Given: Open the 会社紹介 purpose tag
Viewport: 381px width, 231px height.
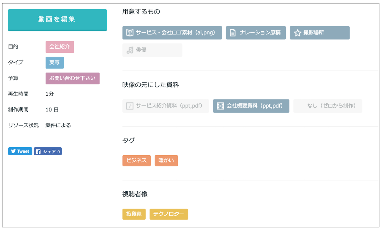Looking at the screenshot, I should click(60, 47).
